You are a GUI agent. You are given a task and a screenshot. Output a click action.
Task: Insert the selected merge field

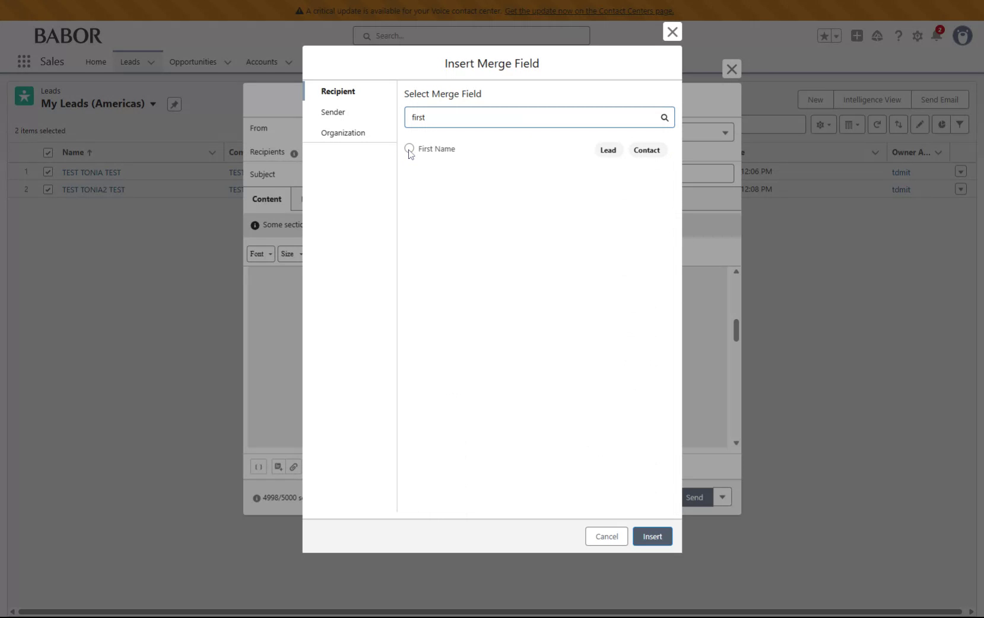pos(652,536)
